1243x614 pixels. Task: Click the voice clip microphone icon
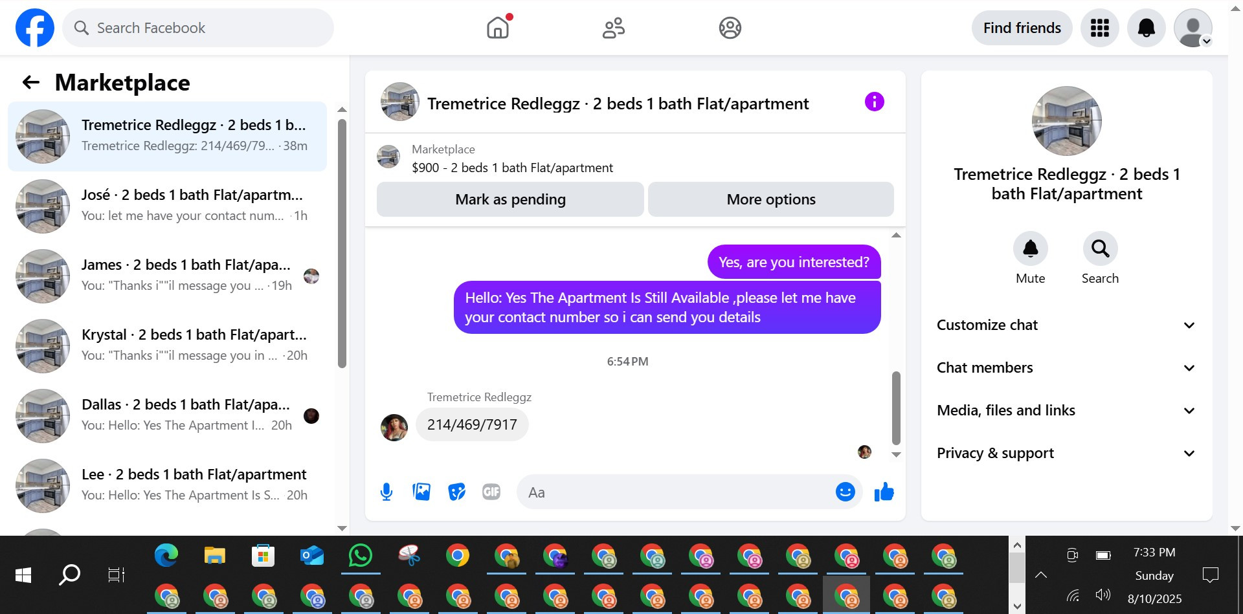coord(386,492)
